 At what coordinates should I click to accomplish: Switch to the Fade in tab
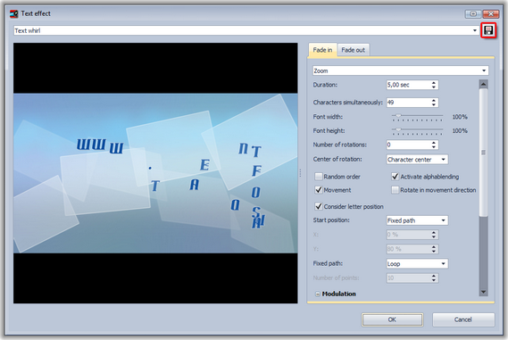pos(322,50)
